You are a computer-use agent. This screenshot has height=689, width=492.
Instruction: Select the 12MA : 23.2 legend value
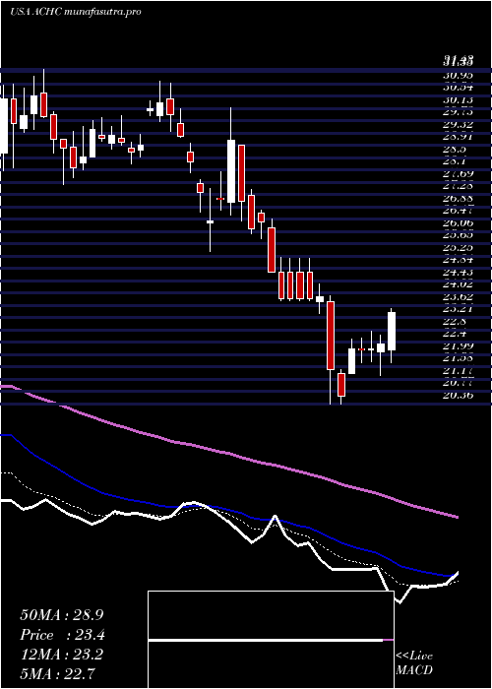(x=61, y=655)
